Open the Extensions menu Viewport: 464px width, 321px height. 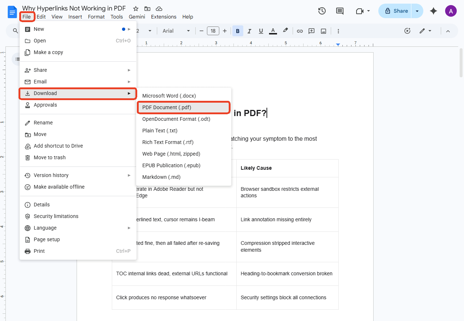pyautogui.click(x=164, y=17)
